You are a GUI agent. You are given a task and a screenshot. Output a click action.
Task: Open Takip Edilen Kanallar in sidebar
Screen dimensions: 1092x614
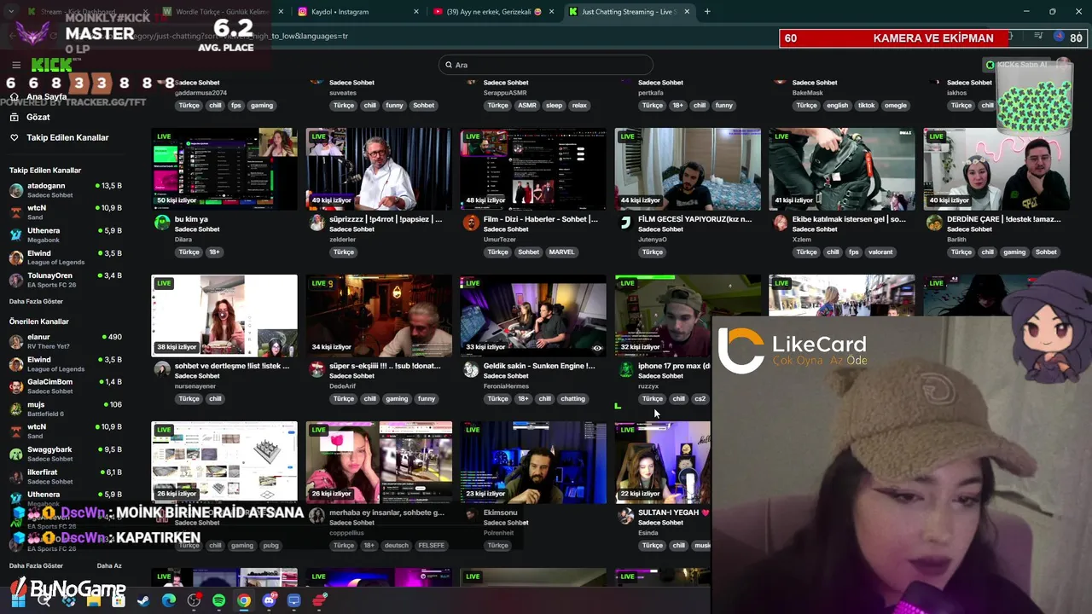tap(67, 137)
